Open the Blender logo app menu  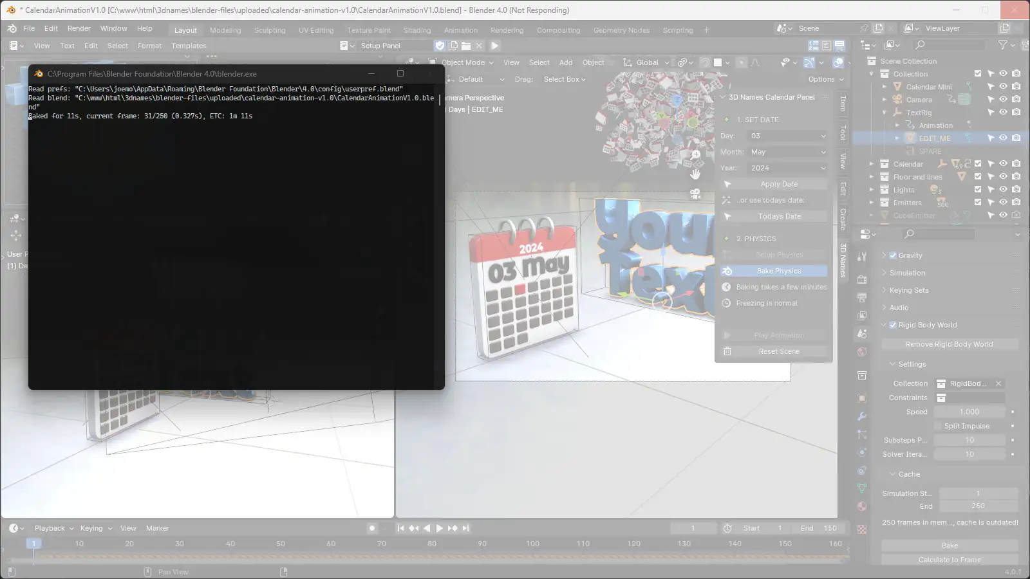[x=12, y=28]
